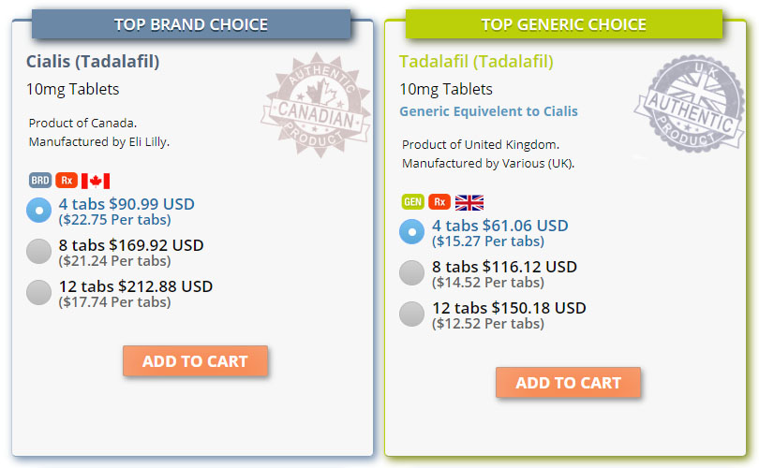
Task: Click the GEN generic badge icon
Action: tap(413, 202)
